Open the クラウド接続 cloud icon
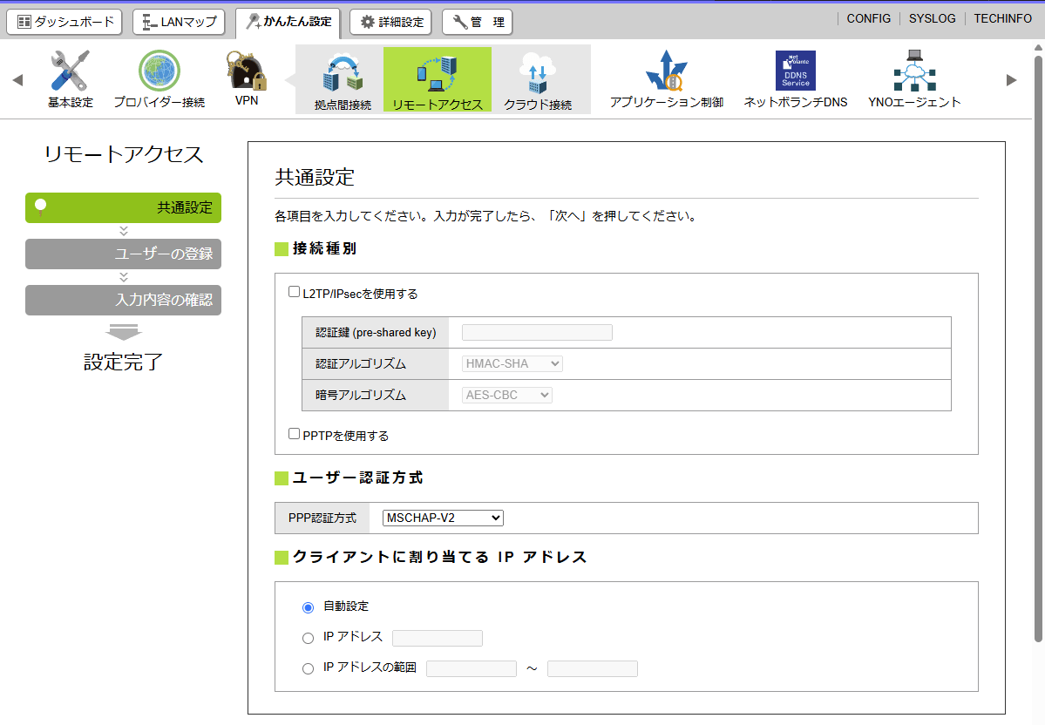 click(x=538, y=80)
